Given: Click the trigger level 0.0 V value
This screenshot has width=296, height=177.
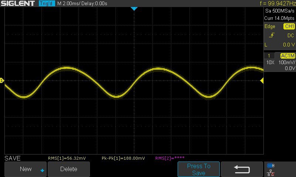Looking at the screenshot, I should tap(289, 45).
